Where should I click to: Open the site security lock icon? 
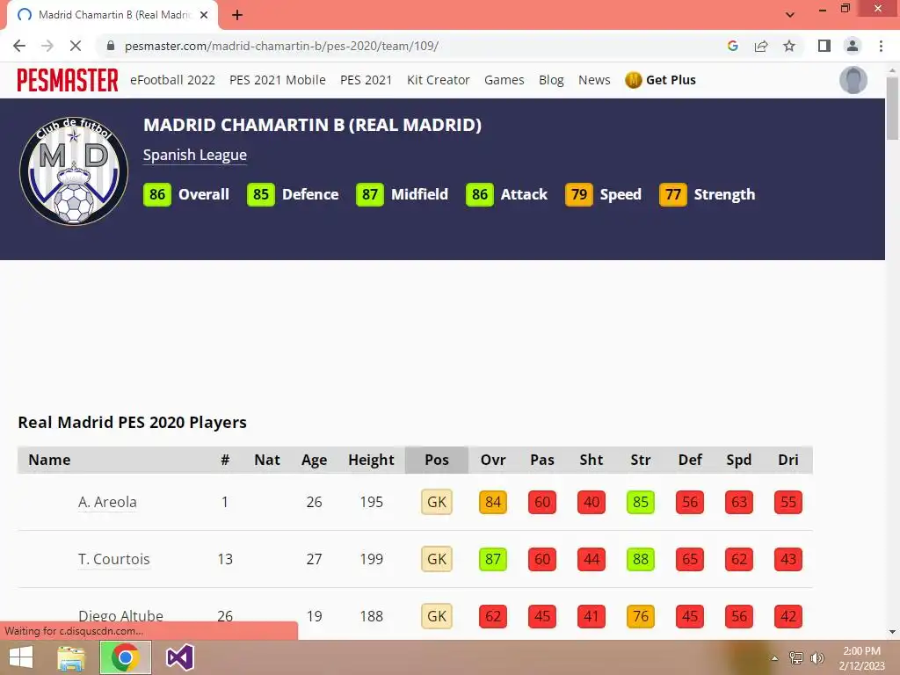[x=111, y=46]
